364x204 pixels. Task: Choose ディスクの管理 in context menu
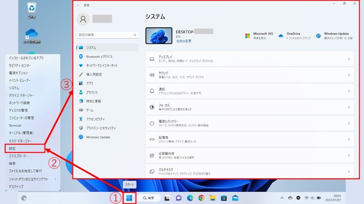pos(33,110)
